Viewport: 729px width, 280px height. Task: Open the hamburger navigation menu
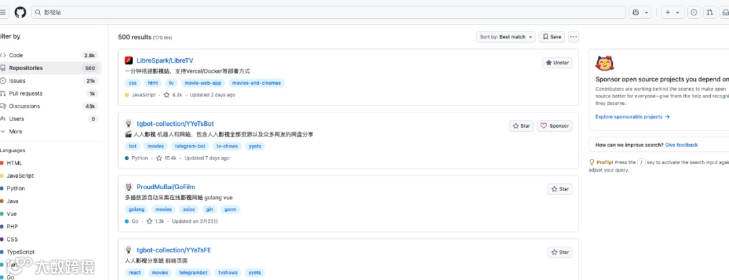(x=3, y=13)
